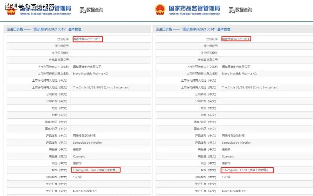This screenshot has height=196, width=313.
Task: Click the 包装规格（中文） label in the SJ20210014 table
Action: pyautogui.click(x=205, y=177)
